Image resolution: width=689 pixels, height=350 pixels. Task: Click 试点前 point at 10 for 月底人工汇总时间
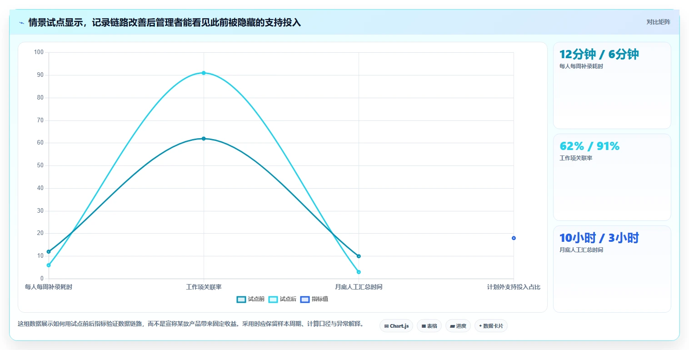359,256
